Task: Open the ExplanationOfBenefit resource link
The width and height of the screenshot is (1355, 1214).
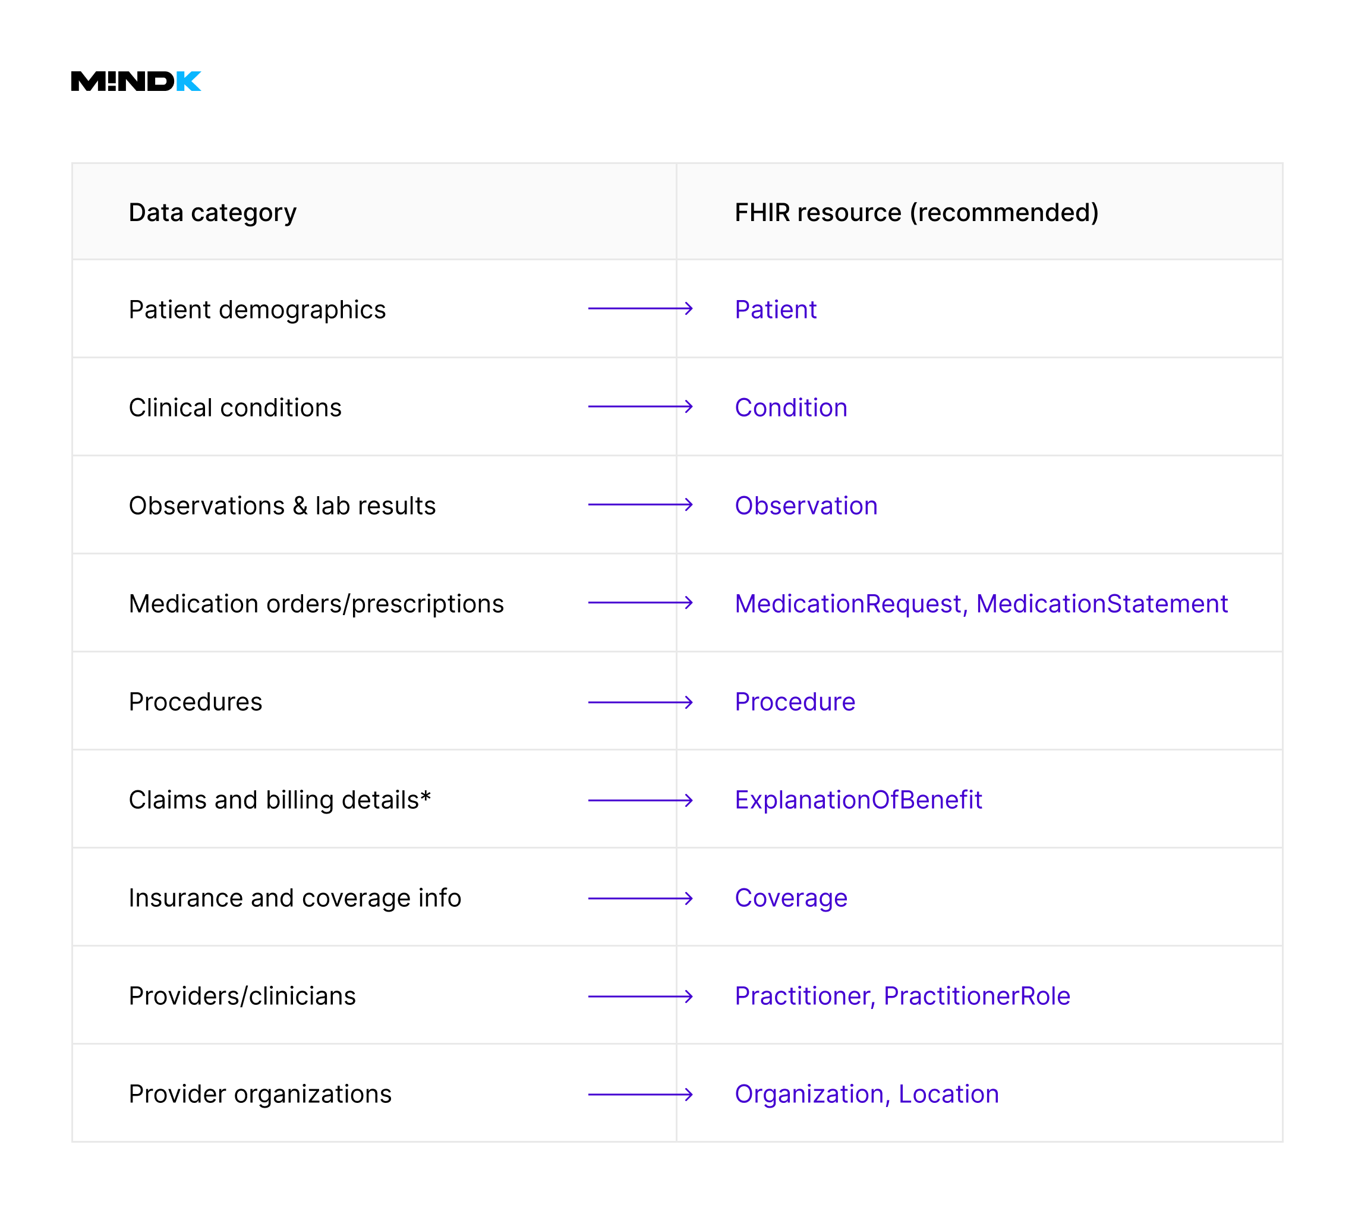Action: [858, 800]
